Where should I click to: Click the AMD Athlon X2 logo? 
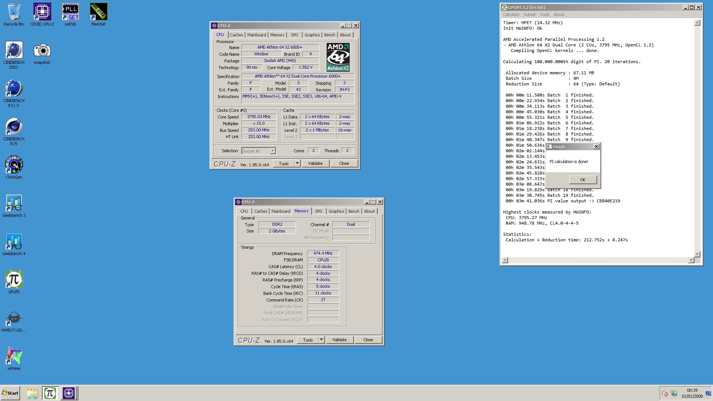(338, 57)
